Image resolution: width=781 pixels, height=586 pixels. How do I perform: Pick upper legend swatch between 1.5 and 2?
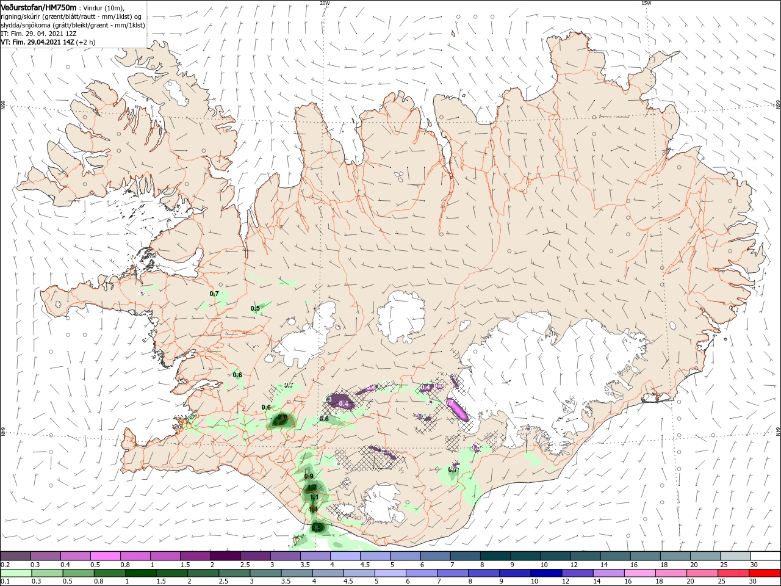pyautogui.click(x=195, y=556)
